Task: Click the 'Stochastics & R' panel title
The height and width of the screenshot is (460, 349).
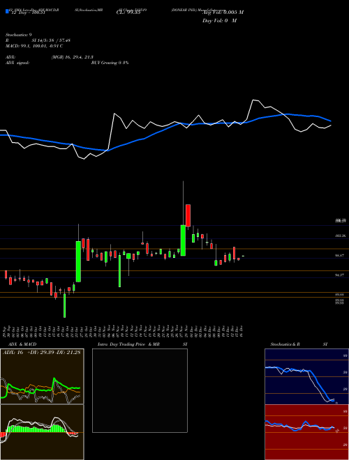Action: click(285, 344)
